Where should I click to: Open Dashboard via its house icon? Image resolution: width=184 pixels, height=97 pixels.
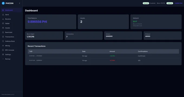[x=3, y=10]
